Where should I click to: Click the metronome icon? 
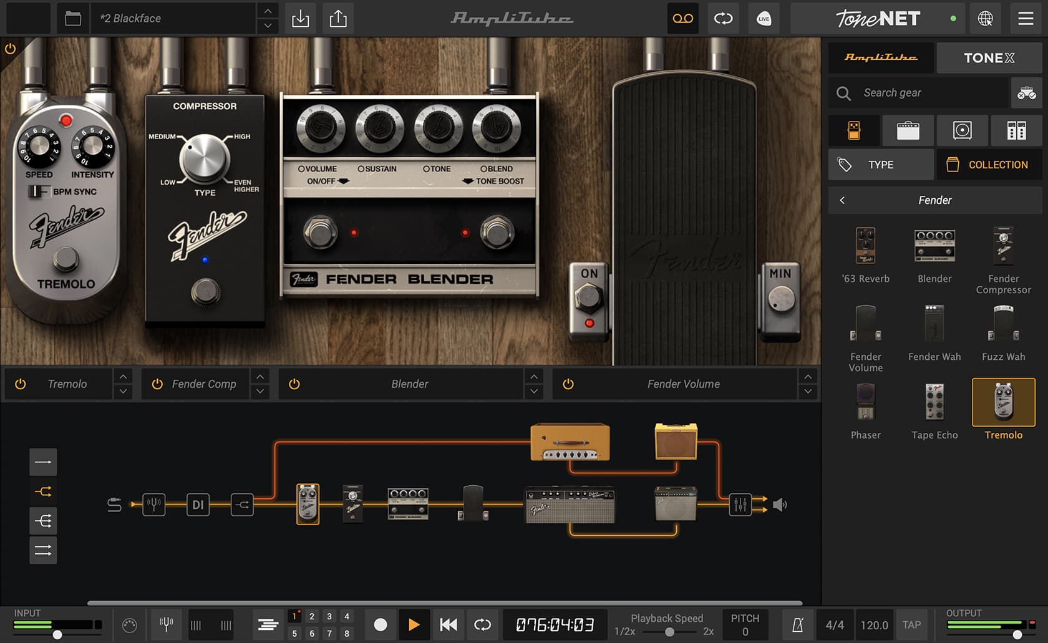797,625
